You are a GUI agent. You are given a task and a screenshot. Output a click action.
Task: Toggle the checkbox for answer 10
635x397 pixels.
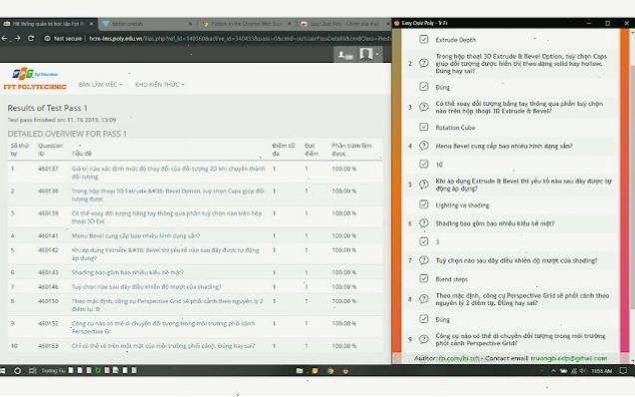[x=423, y=164]
